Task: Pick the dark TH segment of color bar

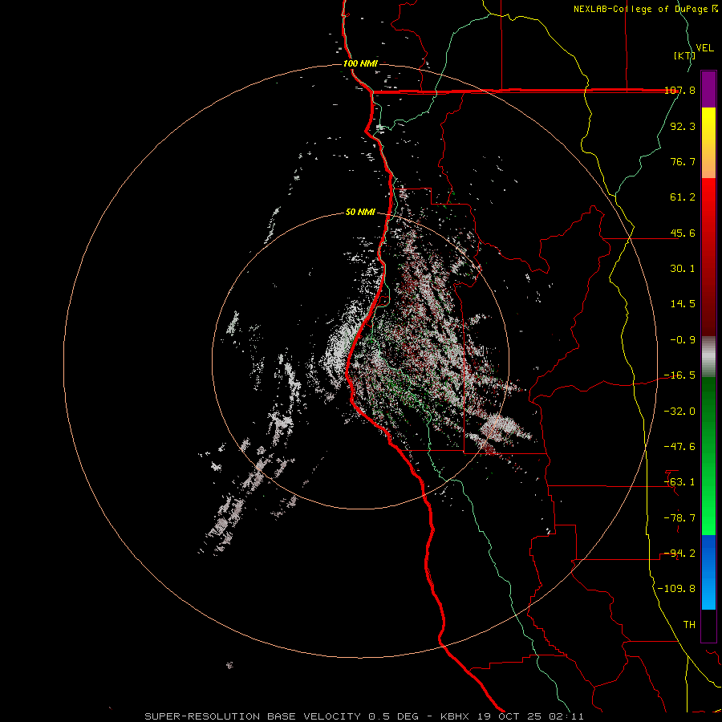Action: (708, 625)
